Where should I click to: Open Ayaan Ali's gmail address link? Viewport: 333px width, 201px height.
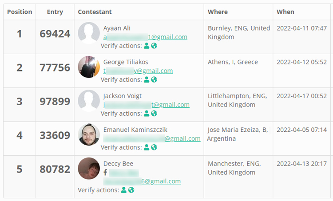[145, 37]
